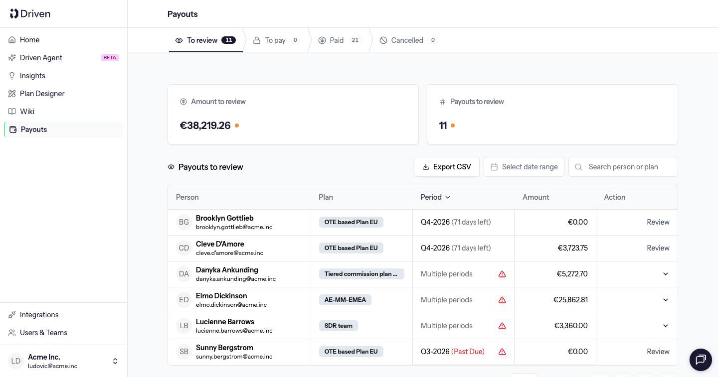Click warning icon in Lucienne Barrows row
The height and width of the screenshot is (377, 718).
tap(502, 326)
